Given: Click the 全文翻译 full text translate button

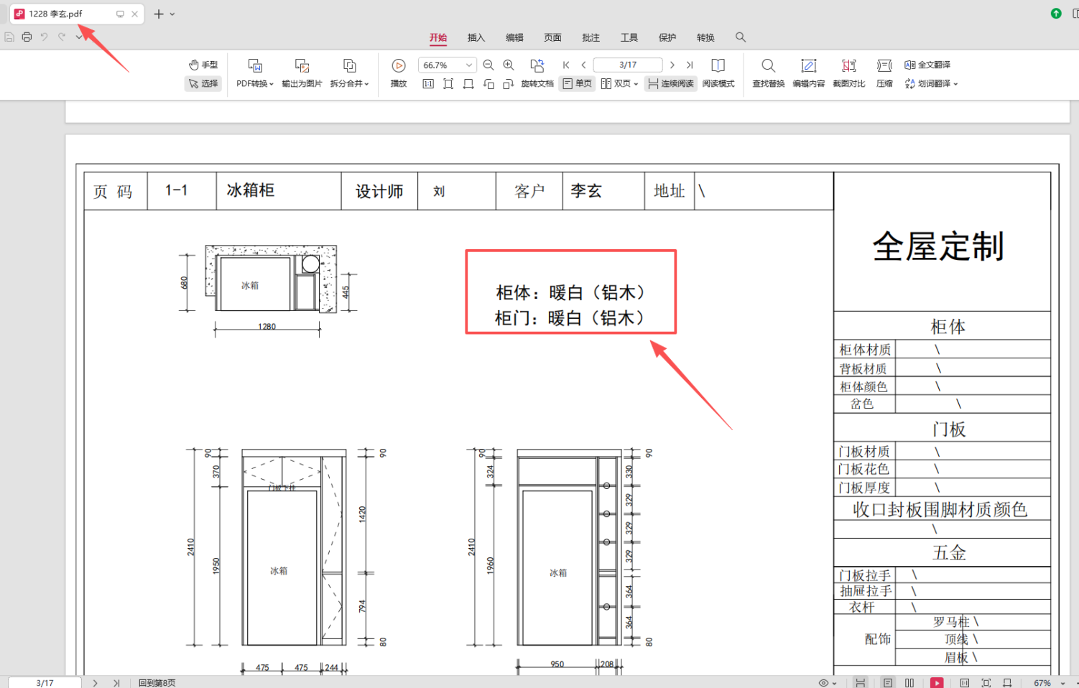Looking at the screenshot, I should click(927, 65).
